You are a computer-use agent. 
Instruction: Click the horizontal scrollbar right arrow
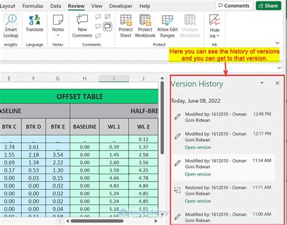coord(156,221)
